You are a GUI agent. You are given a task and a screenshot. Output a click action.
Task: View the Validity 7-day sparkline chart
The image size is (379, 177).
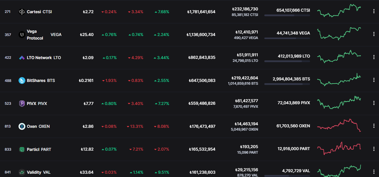point(339,170)
